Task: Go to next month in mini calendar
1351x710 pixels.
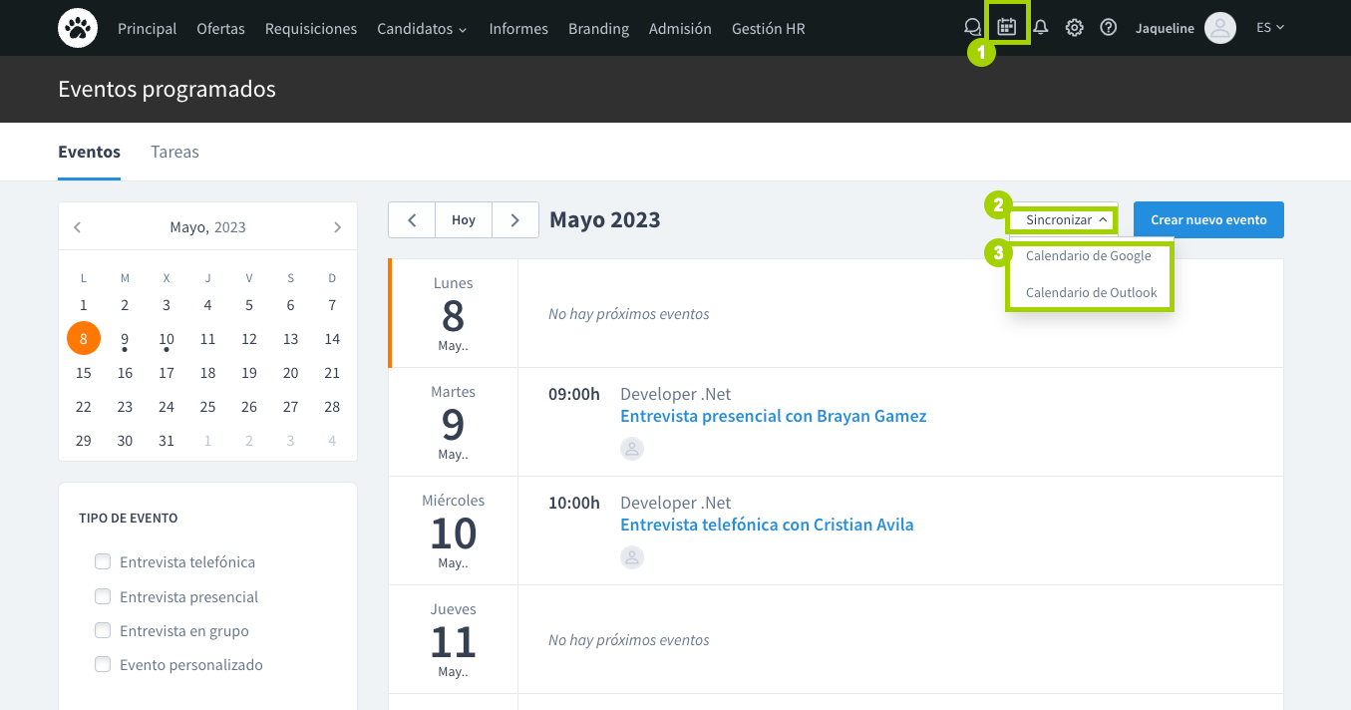Action: pos(337,227)
